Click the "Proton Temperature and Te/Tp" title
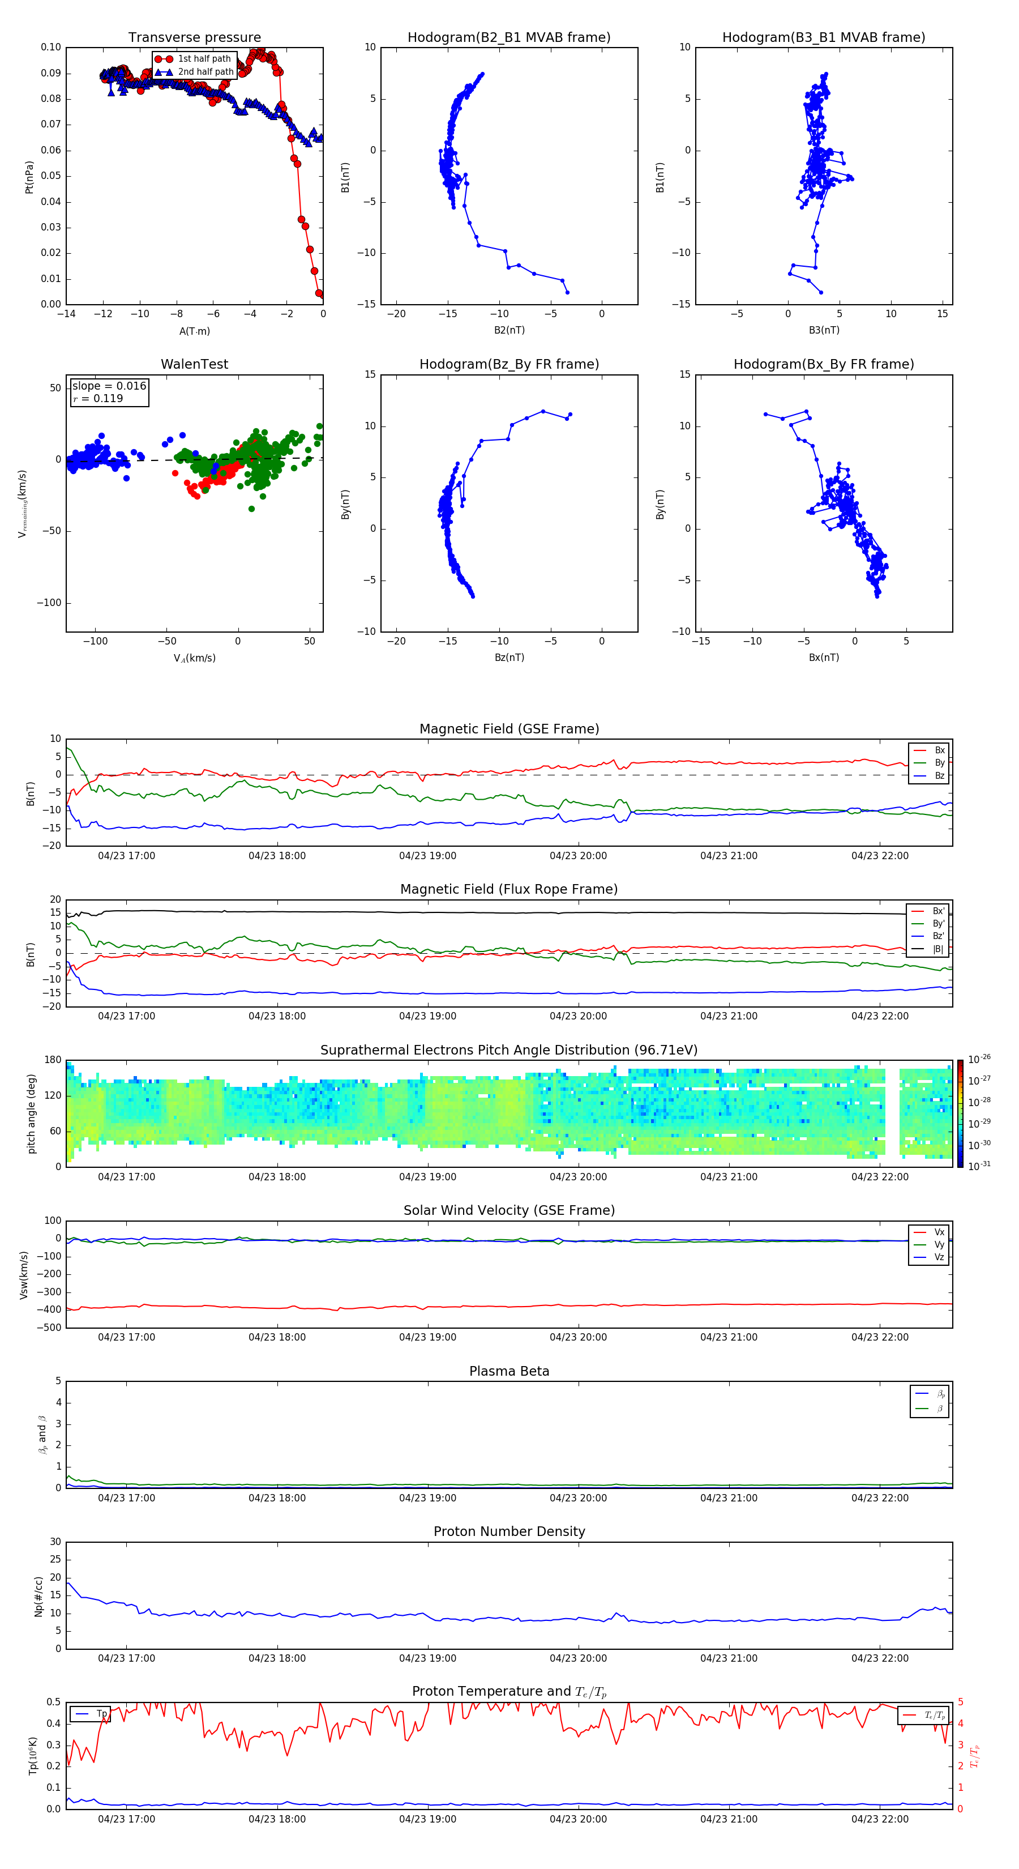Viewport: 1019px width, 1869px height. tap(509, 1692)
